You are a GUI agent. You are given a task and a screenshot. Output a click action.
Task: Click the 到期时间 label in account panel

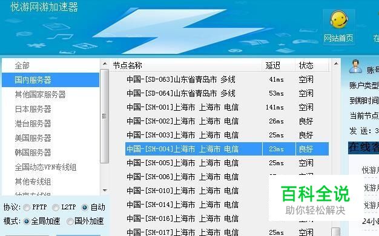coord(364,100)
